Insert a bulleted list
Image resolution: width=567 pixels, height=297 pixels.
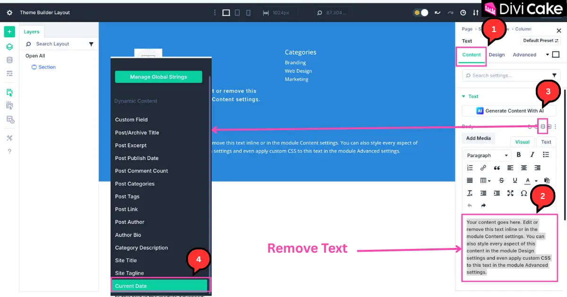click(x=546, y=155)
